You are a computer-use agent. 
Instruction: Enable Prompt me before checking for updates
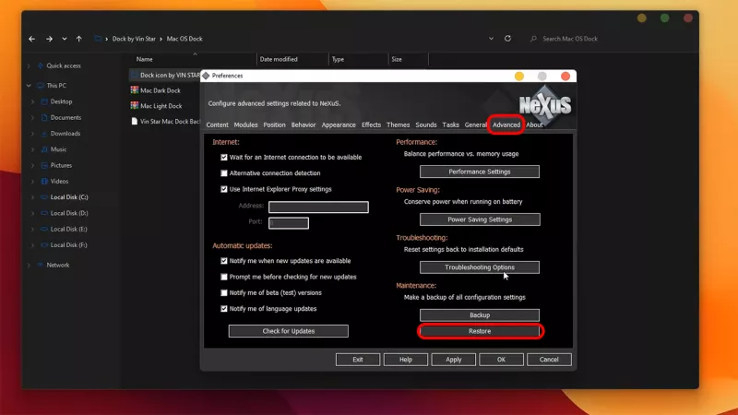click(224, 278)
